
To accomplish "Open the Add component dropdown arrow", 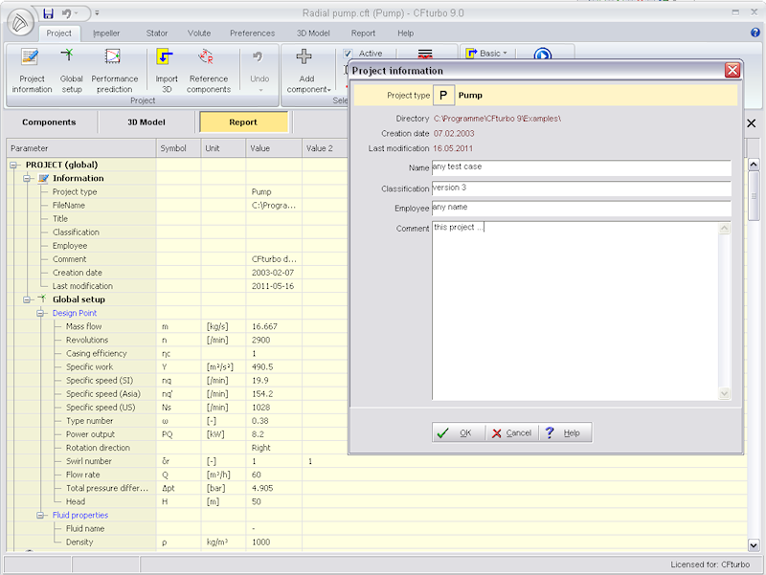I will [x=329, y=90].
